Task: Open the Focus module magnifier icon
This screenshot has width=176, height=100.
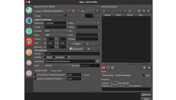Action: point(29,52)
